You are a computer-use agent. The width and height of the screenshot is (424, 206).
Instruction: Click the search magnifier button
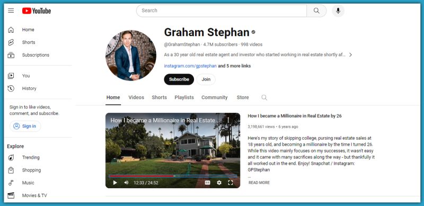click(316, 11)
